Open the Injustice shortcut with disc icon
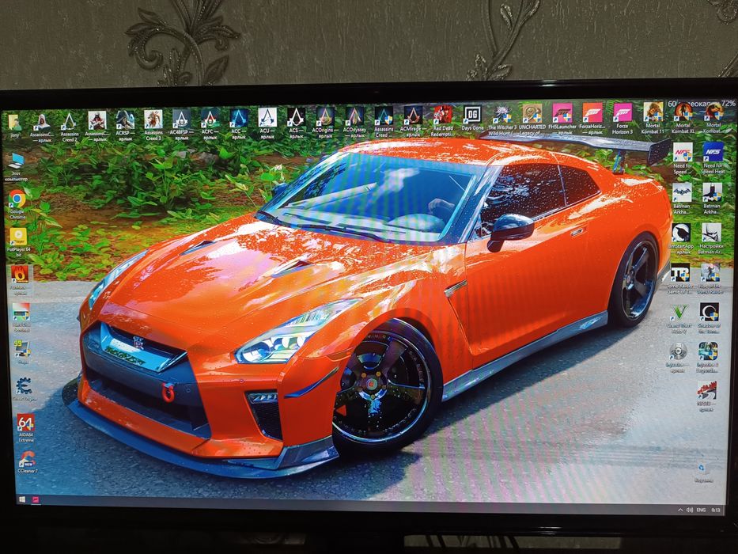This screenshot has width=738, height=554. pos(678,358)
